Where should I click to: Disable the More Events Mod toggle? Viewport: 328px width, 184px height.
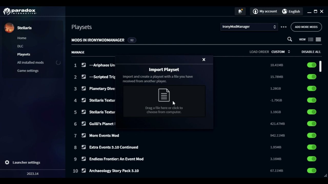[312, 135]
